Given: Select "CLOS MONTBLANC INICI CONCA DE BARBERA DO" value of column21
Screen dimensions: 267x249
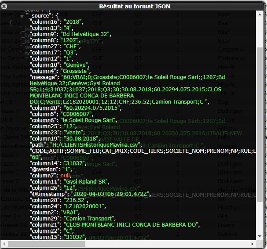Looking at the screenshot, I should click(131, 225).
